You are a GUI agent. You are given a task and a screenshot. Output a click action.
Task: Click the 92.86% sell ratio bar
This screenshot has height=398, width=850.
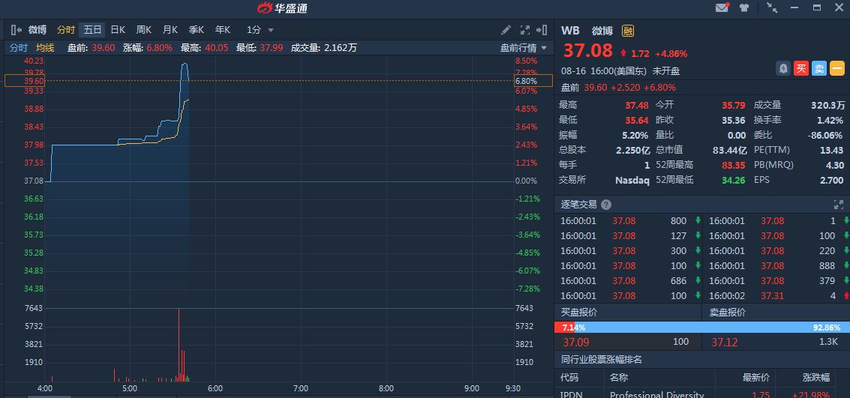[713, 328]
